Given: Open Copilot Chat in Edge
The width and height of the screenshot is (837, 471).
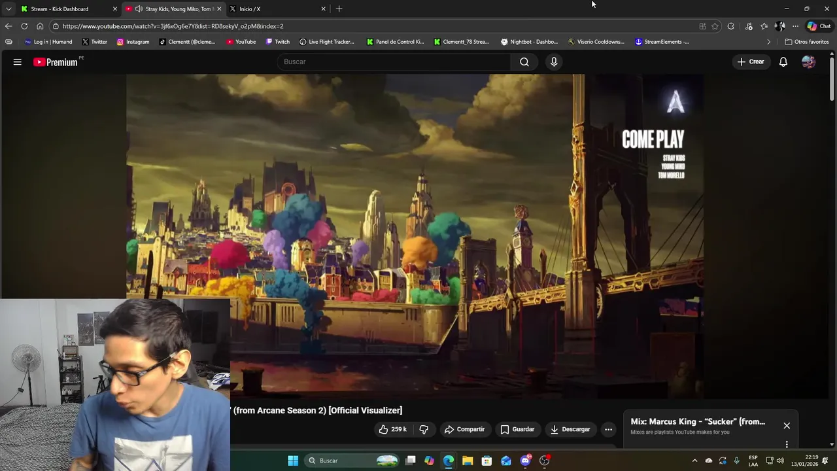Looking at the screenshot, I should pyautogui.click(x=819, y=26).
